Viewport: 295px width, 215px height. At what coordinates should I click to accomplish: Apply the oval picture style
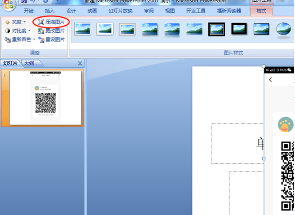coord(284,30)
